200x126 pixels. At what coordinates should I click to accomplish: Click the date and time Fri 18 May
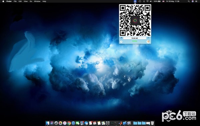coord(173,1)
